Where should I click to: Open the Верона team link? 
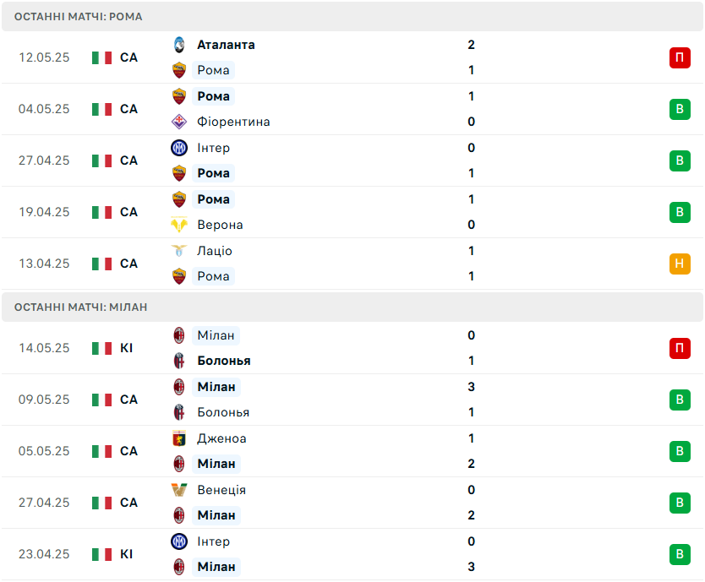pos(220,225)
